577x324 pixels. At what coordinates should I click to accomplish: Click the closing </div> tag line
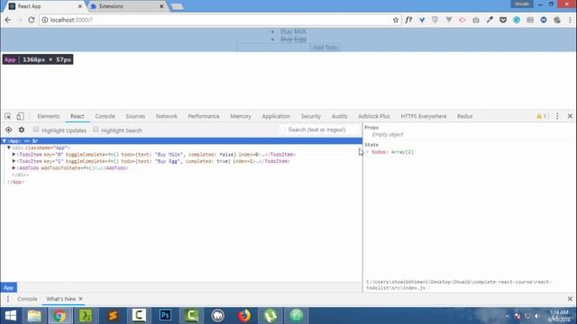20,175
